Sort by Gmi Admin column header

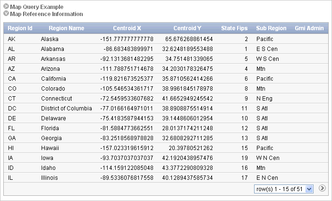pos(309,28)
